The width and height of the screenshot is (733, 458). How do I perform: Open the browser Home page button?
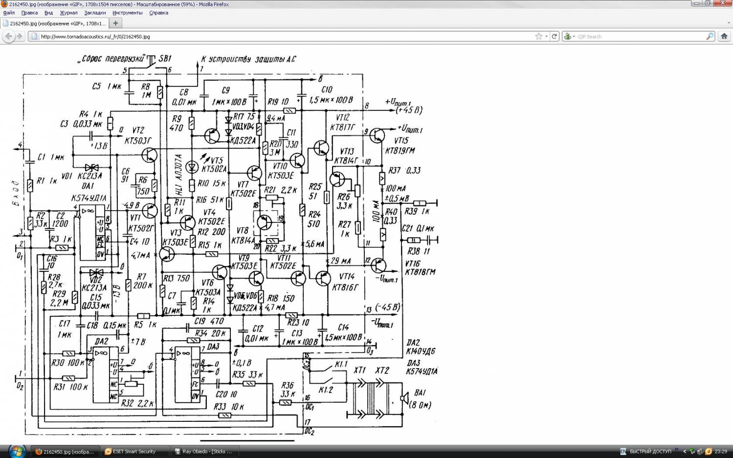tap(724, 36)
